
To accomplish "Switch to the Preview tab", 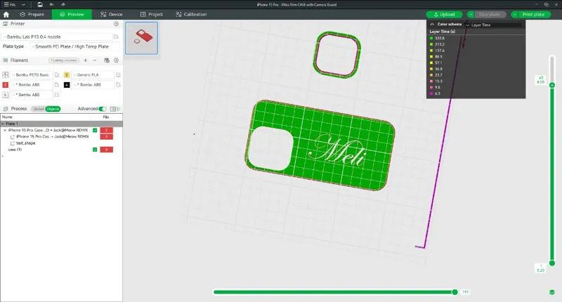I will point(72,15).
